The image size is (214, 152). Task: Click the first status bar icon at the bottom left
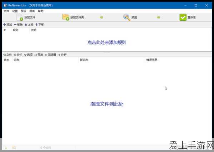coord(5,147)
